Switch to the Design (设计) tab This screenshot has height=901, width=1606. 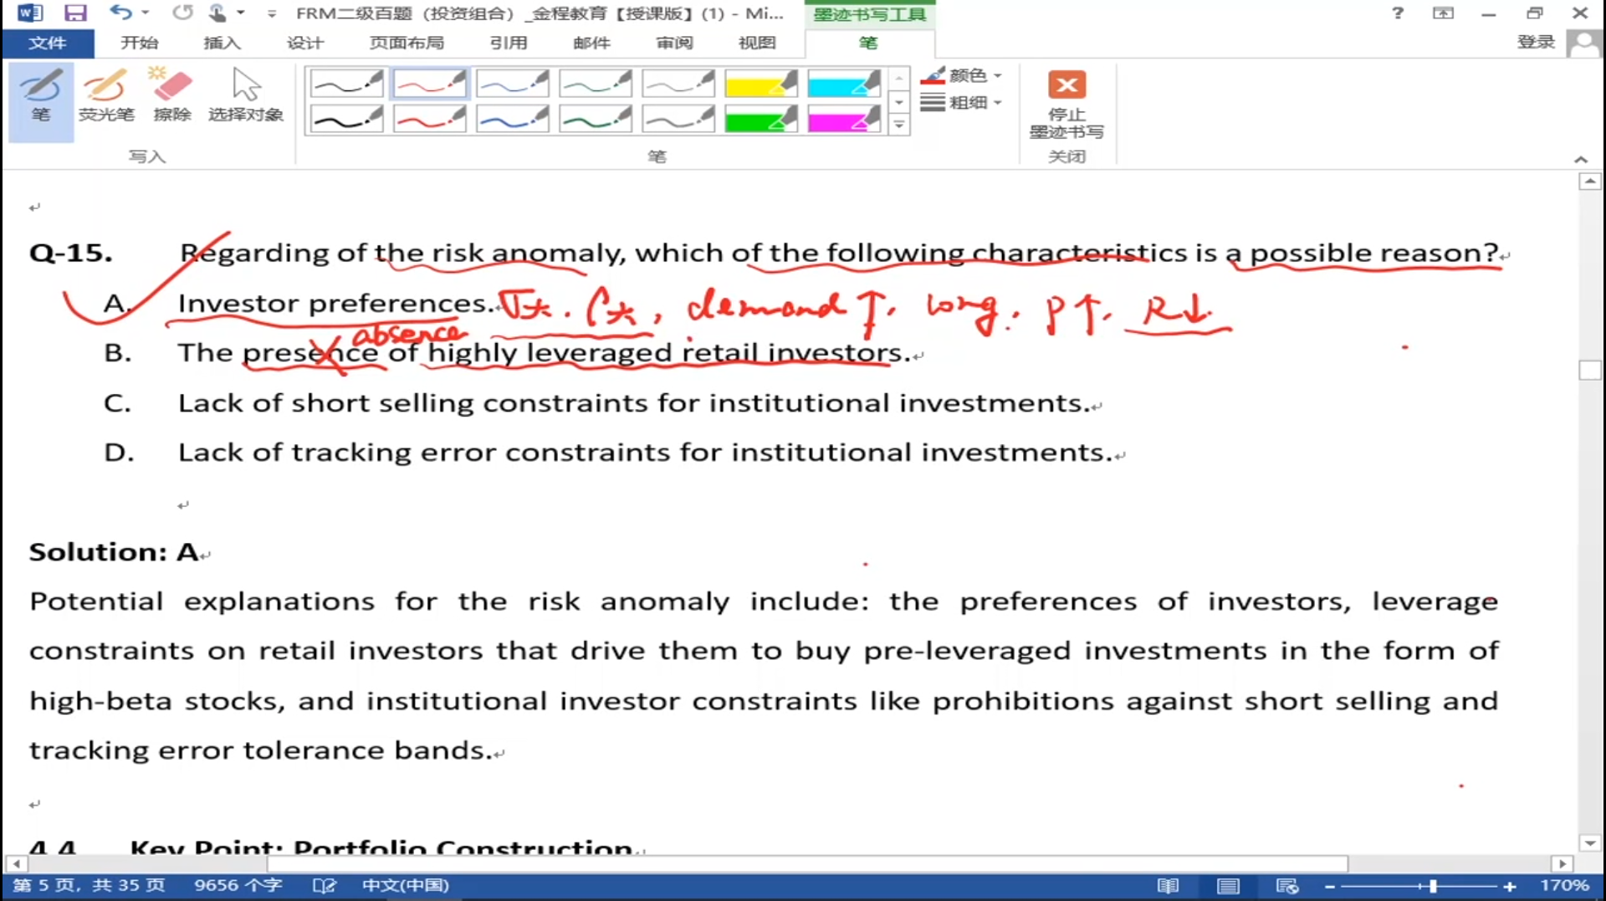(x=304, y=43)
